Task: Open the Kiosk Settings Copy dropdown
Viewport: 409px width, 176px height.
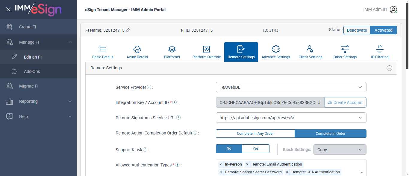Action: tap(340, 150)
